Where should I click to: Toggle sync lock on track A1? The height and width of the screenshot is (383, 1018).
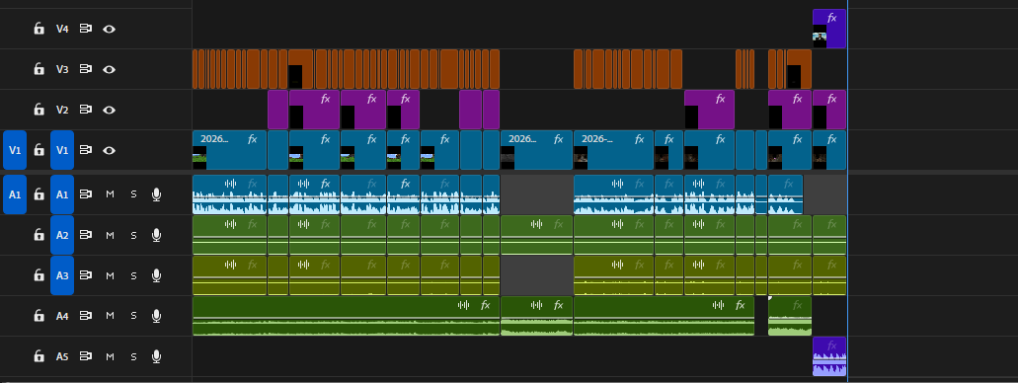tap(86, 194)
